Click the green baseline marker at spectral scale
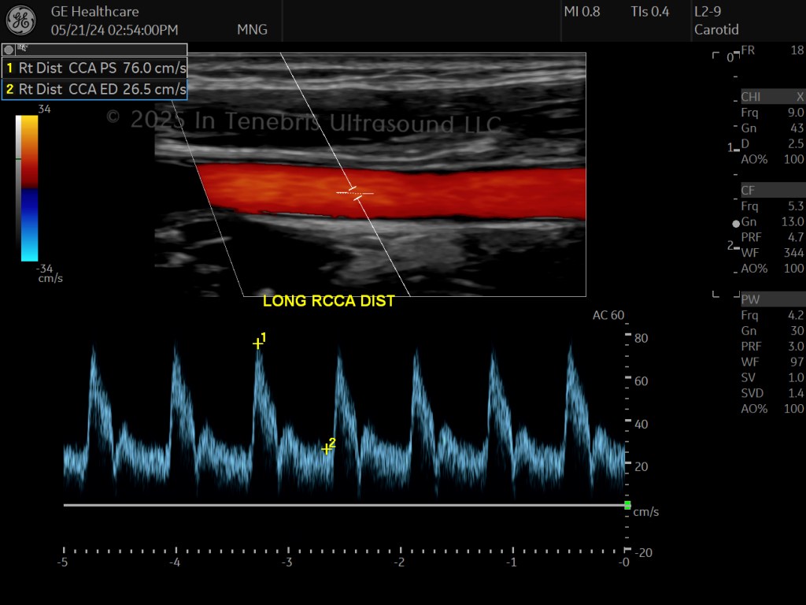The height and width of the screenshot is (605, 806). [627, 505]
